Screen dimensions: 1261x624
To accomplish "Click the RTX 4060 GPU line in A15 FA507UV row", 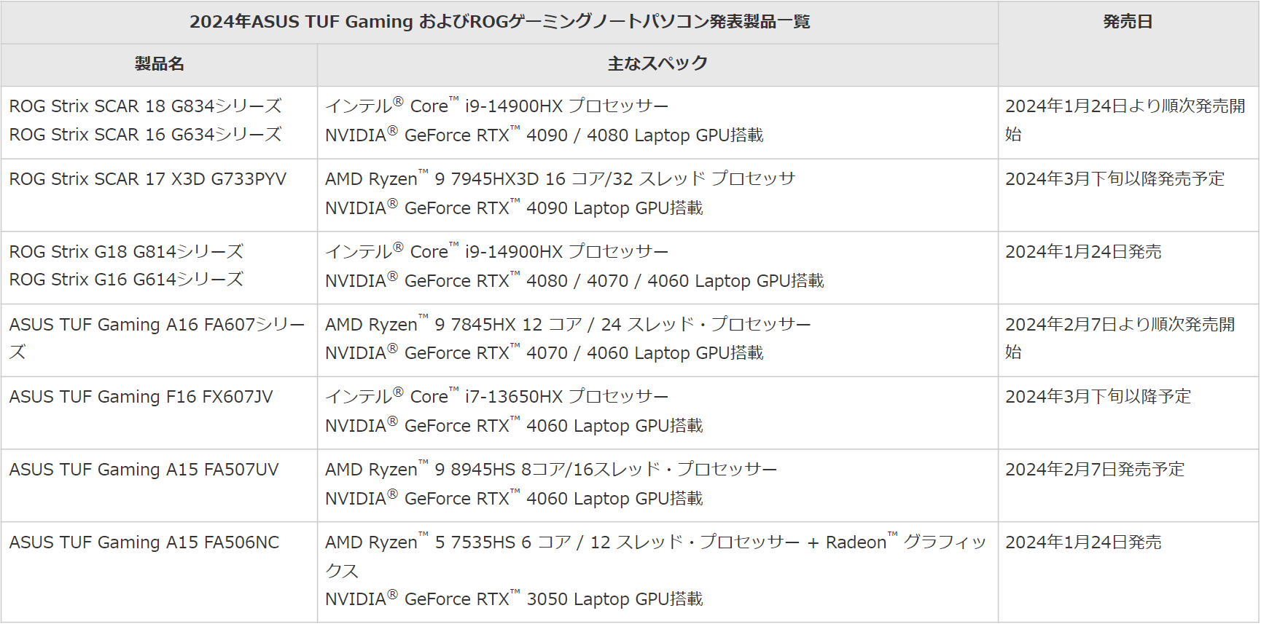I will (515, 499).
